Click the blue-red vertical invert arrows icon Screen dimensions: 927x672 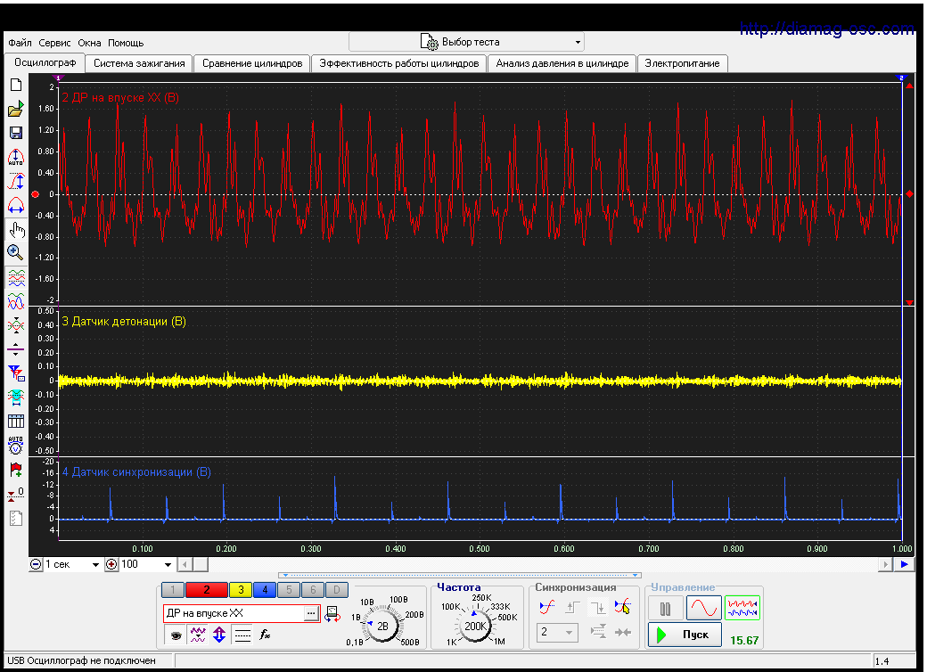219,635
